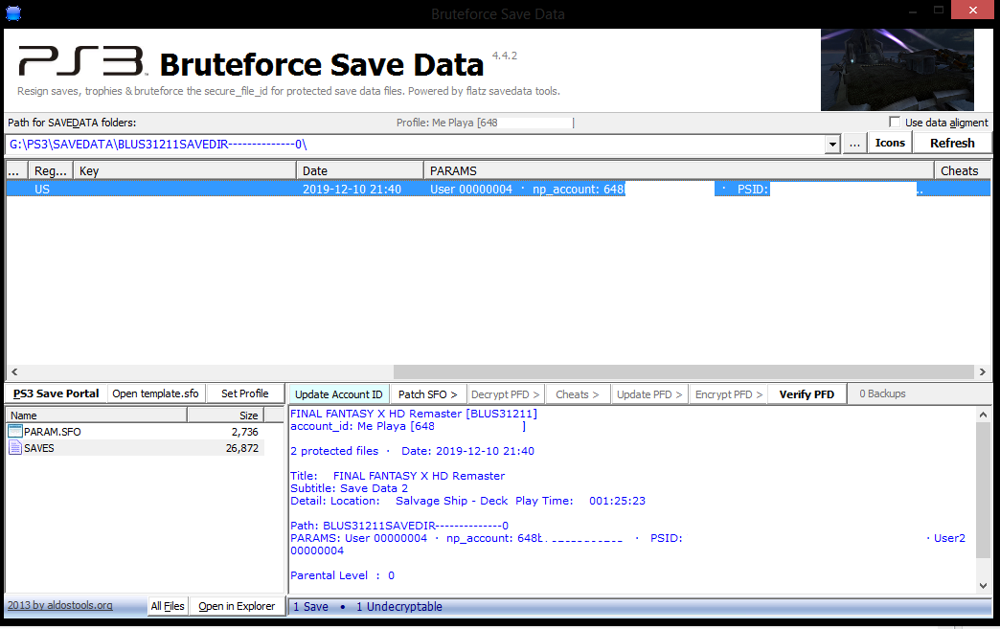This screenshot has height=629, width=1000.
Task: Enable the Use data aligment checkbox
Action: tap(895, 122)
